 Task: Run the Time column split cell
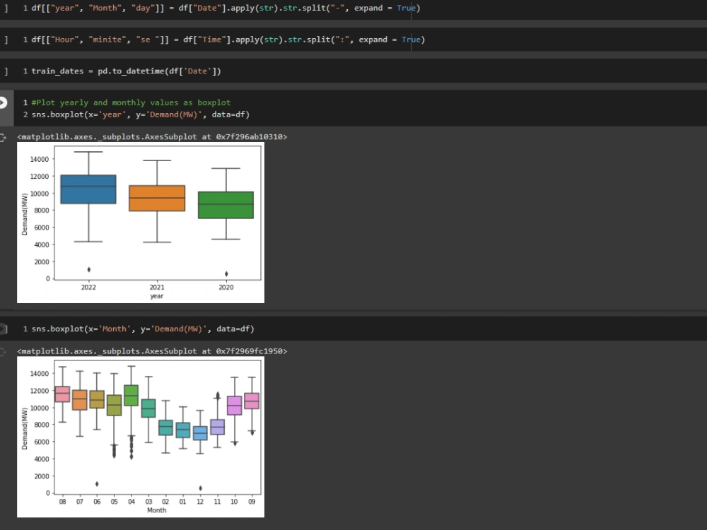(6, 40)
